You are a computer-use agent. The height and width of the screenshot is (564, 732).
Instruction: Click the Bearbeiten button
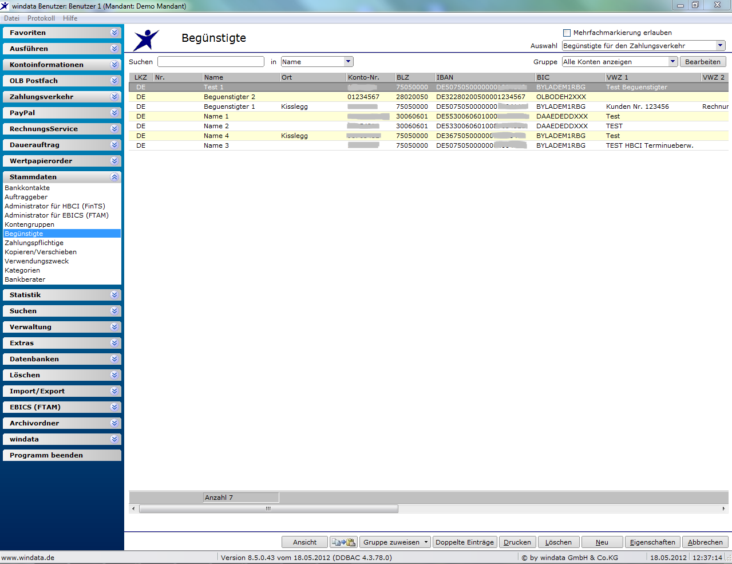point(703,62)
